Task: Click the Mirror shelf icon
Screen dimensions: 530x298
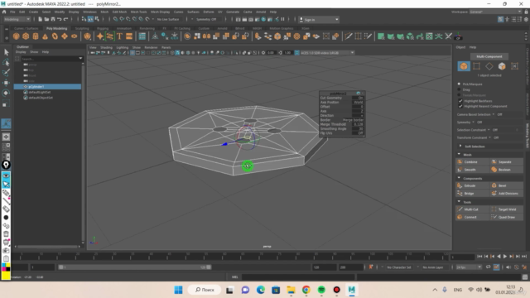Action: [206, 36]
